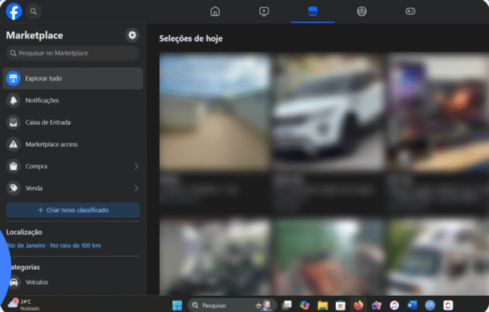Open the Profile/Groups icon in top bar
Screen dimensions: 489x312
click(x=362, y=11)
